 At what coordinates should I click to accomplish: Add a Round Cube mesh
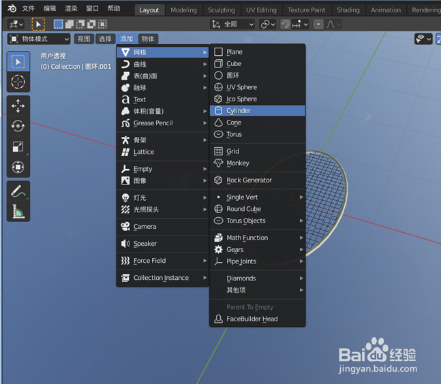(258, 209)
